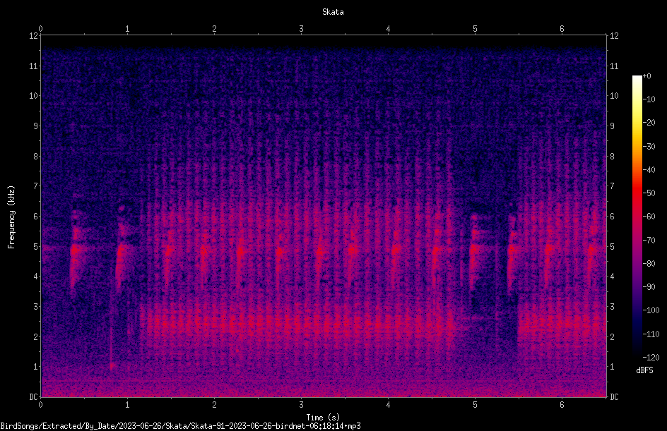The width and height of the screenshot is (667, 431).
Task: Click the "-90" color scale label
Action: [x=649, y=287]
